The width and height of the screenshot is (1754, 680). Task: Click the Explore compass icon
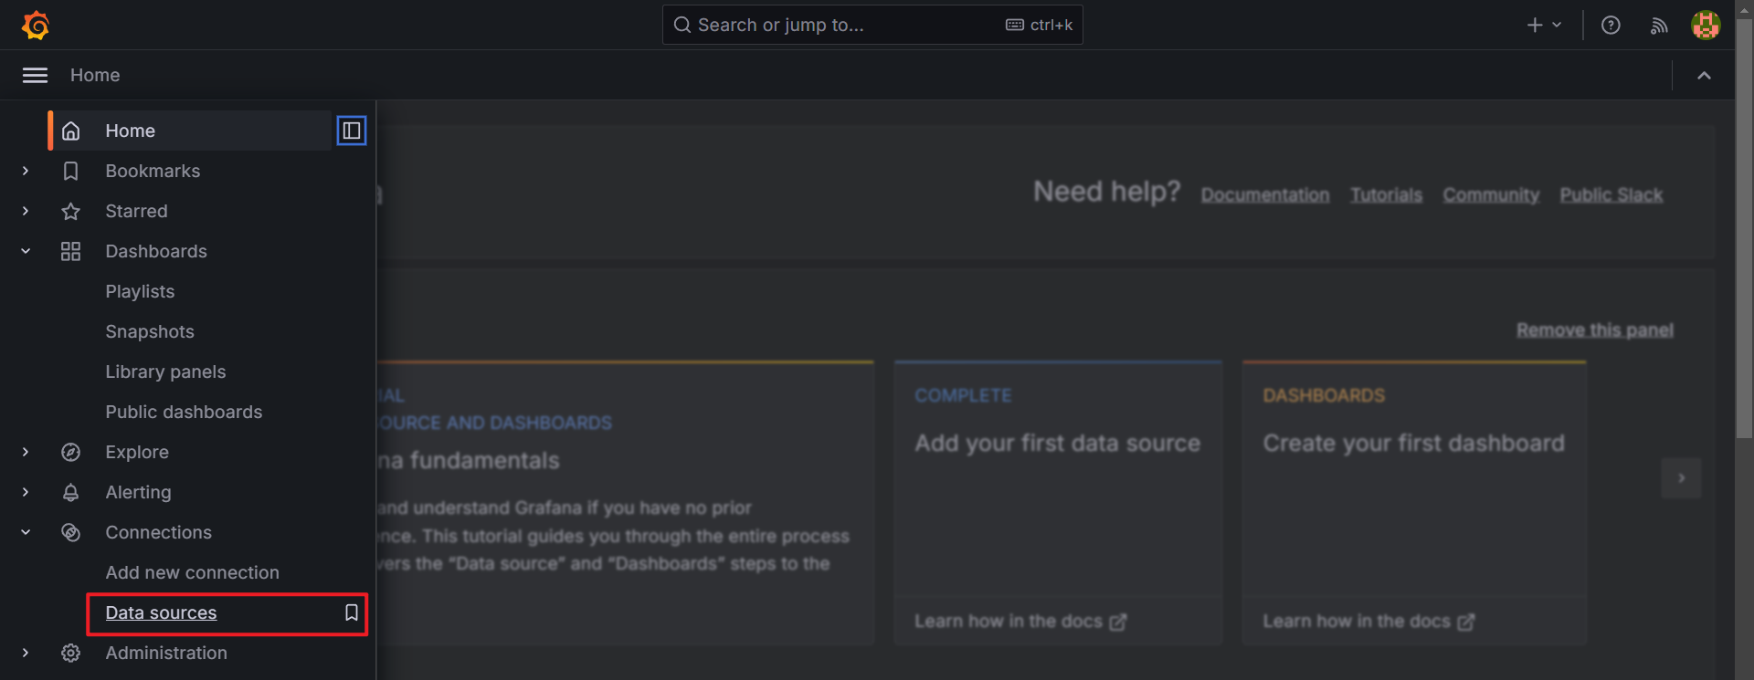[x=70, y=452]
